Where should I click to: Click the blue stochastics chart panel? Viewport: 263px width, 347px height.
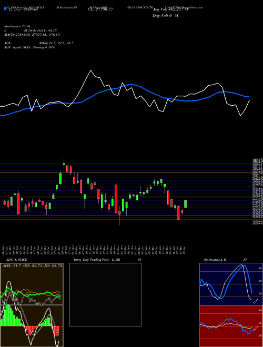click(x=231, y=284)
